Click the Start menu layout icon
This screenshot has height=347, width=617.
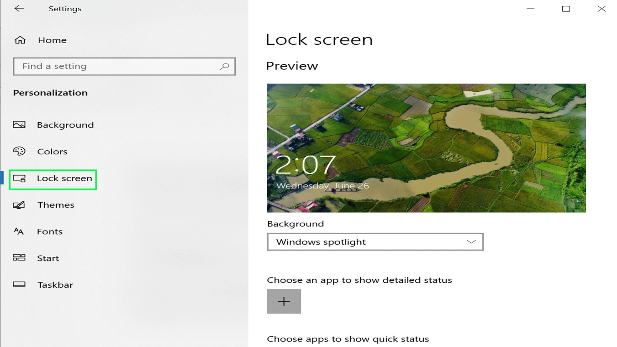click(19, 258)
